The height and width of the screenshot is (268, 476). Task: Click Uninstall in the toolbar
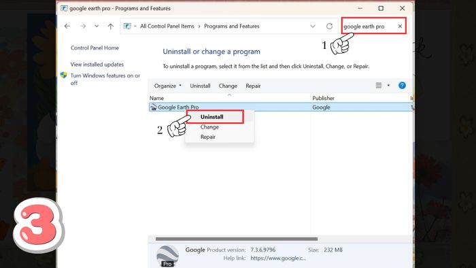pyautogui.click(x=200, y=86)
